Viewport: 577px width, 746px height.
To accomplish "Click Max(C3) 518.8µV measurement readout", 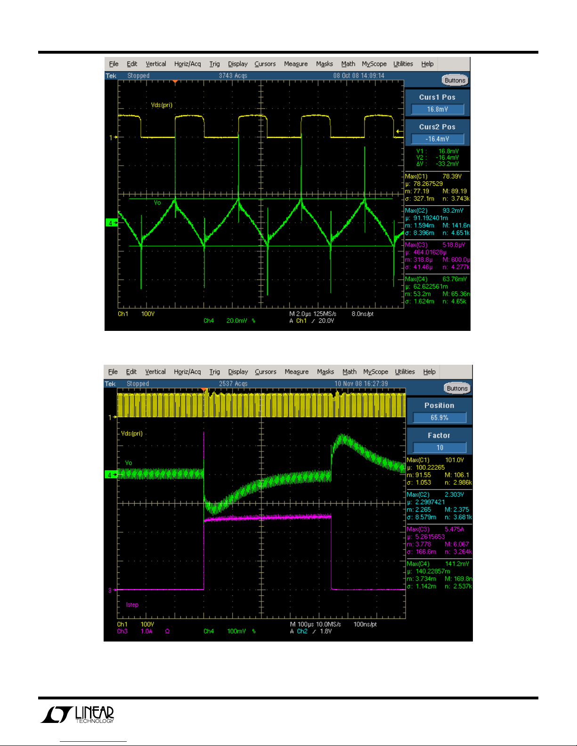I will [x=435, y=245].
